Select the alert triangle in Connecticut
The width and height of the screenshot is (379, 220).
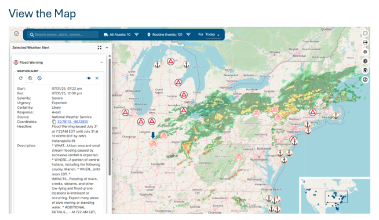tap(313, 112)
